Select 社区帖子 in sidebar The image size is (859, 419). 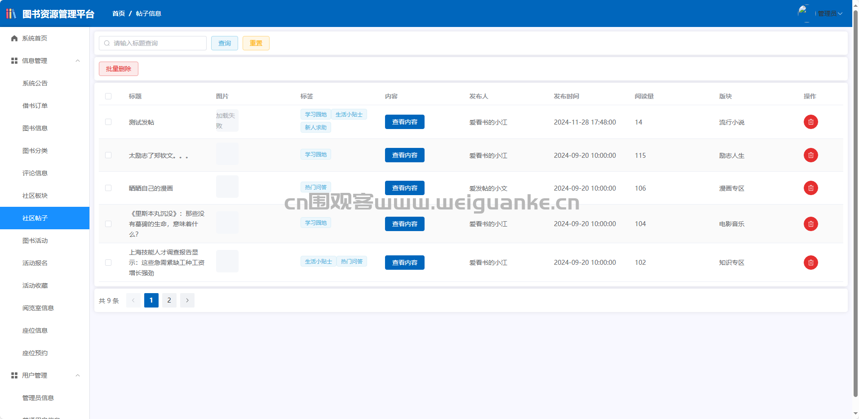(x=44, y=218)
